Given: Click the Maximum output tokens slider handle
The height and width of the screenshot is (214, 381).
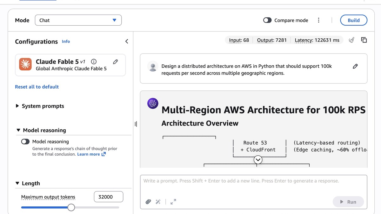Looking at the screenshot, I should tap(71, 207).
